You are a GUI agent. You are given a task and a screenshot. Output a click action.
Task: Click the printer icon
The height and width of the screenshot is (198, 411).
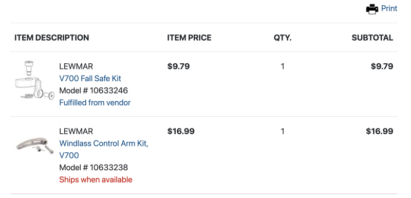(372, 9)
